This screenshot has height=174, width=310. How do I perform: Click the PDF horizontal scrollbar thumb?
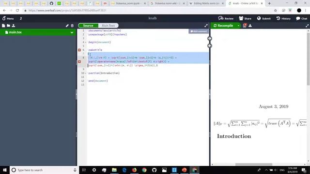tap(254, 164)
